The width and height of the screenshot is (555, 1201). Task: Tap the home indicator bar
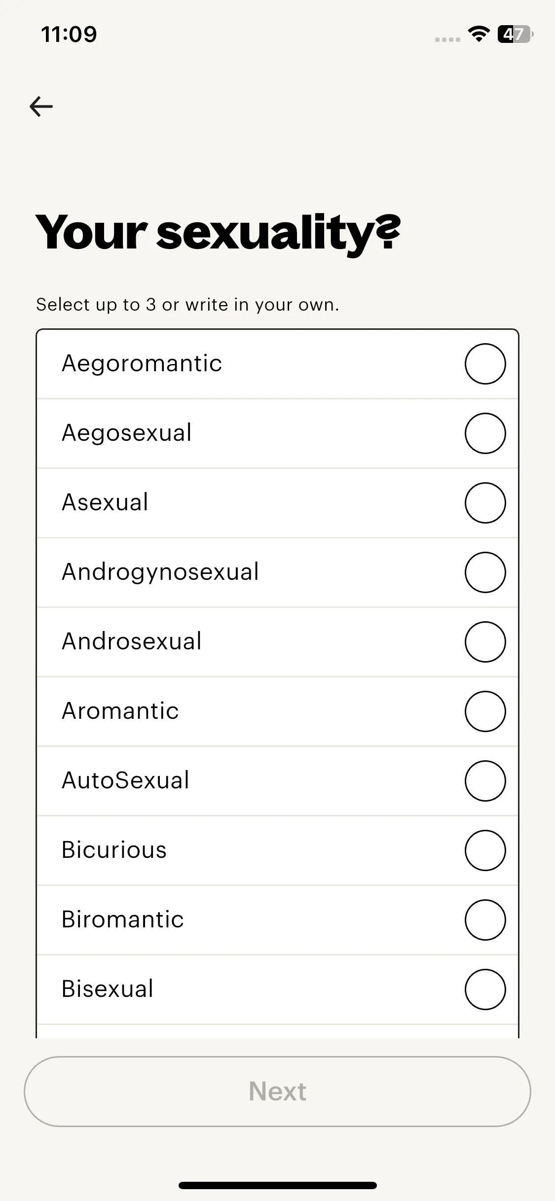point(277,1185)
